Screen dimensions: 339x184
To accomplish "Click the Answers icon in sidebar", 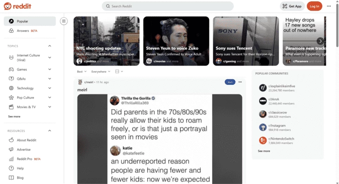I will (x=11, y=31).
